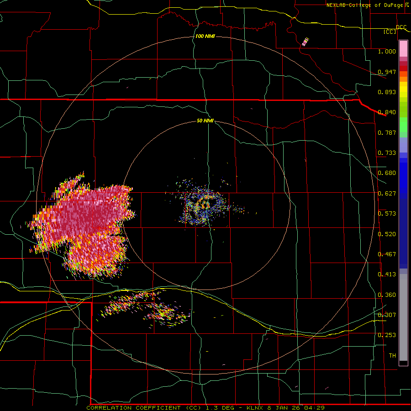The height and width of the screenshot is (411, 411).
Task: Select the 0.787 legend value
Action: (x=387, y=132)
